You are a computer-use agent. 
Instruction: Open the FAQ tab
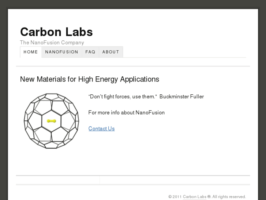pyautogui.click(x=90, y=52)
